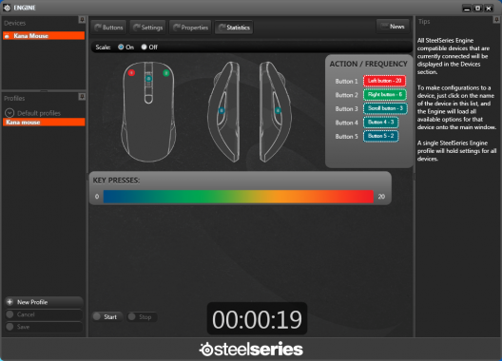Click the device icon beside Kana Mouse
This screenshot has width=502, height=361.
click(7, 36)
